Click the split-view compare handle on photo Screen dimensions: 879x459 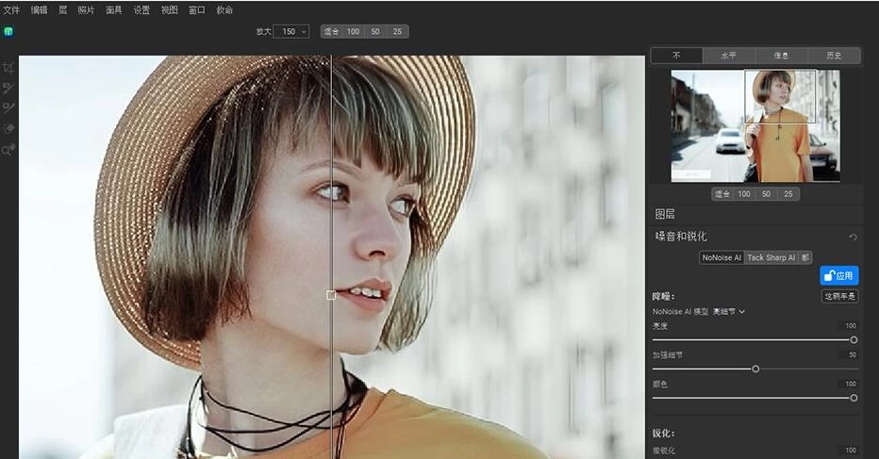pyautogui.click(x=331, y=295)
